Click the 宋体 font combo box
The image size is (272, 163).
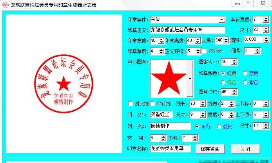pos(187,20)
